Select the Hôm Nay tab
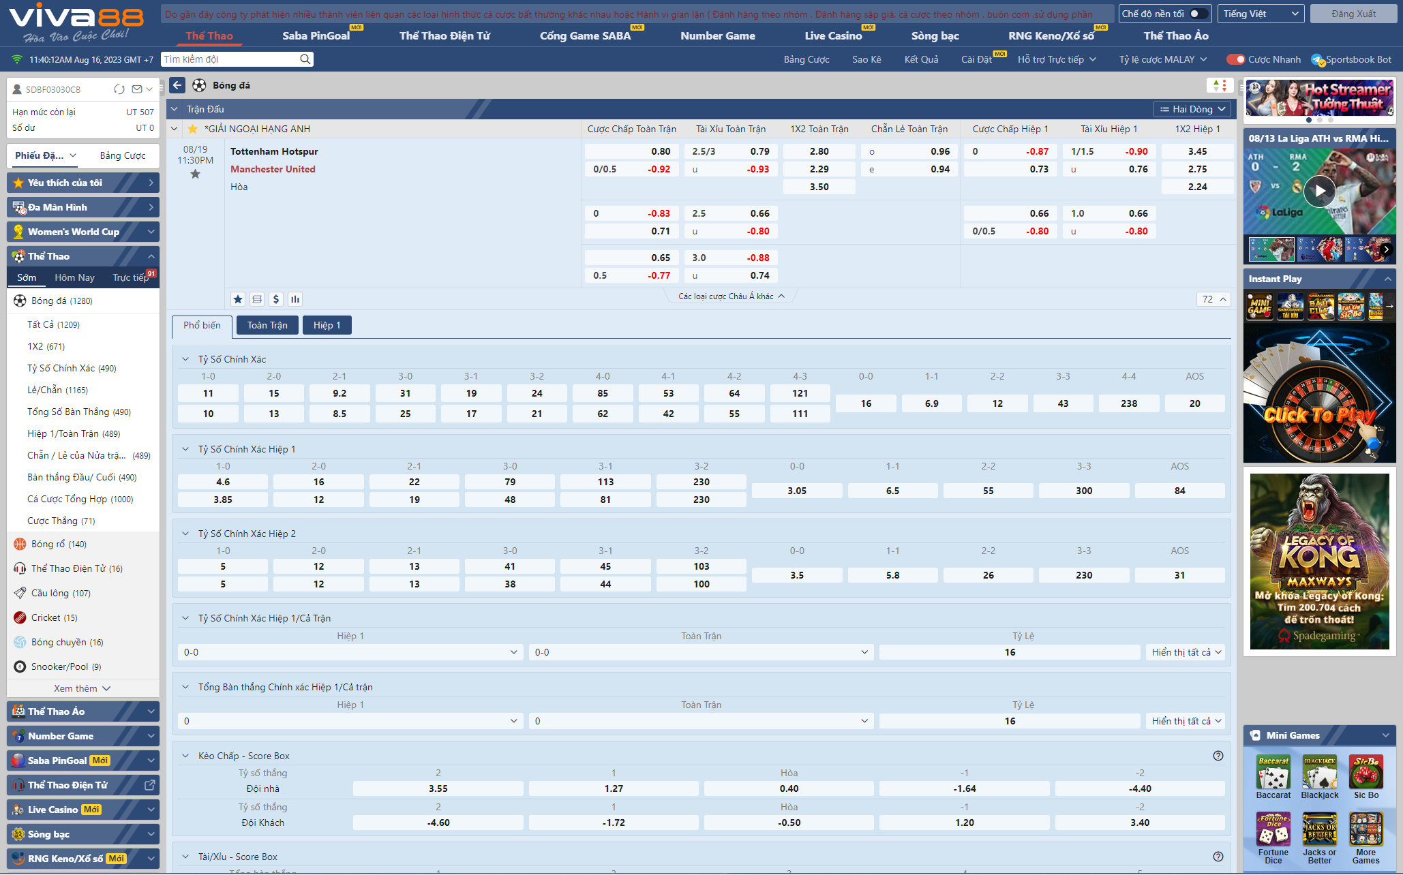 coord(74,277)
